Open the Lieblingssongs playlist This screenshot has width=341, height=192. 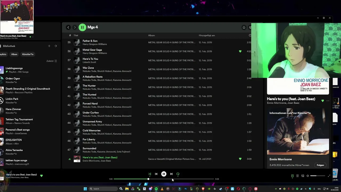(29, 70)
